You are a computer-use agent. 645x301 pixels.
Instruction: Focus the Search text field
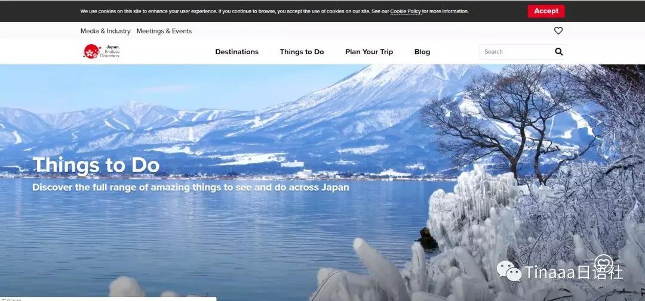(x=515, y=52)
